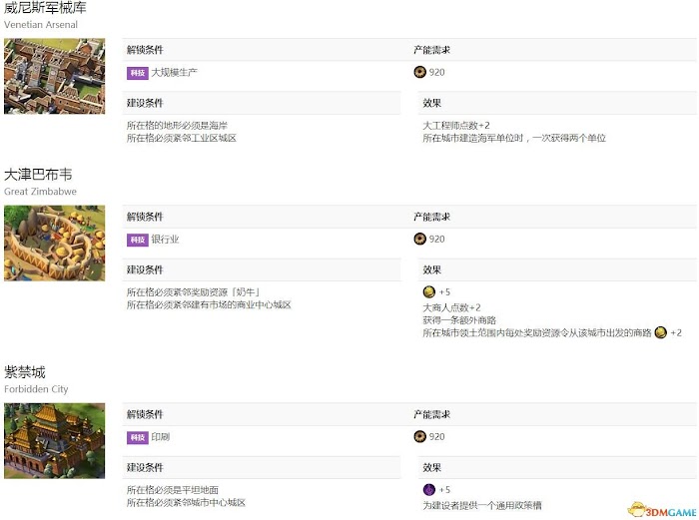Click 所在格必须是平坦地面 requirement line

[173, 490]
